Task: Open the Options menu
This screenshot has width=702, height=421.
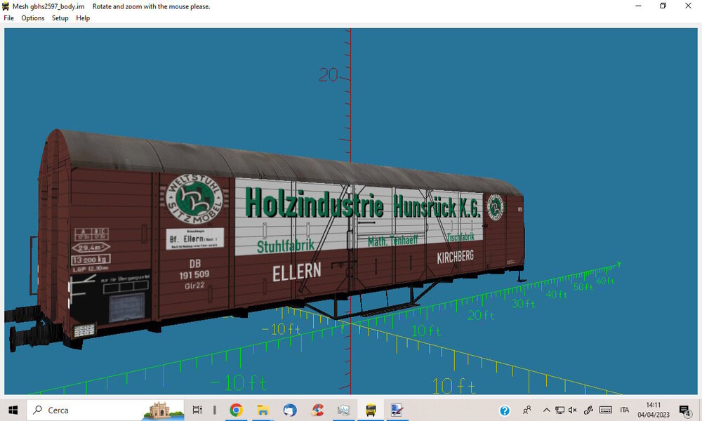Action: [33, 18]
